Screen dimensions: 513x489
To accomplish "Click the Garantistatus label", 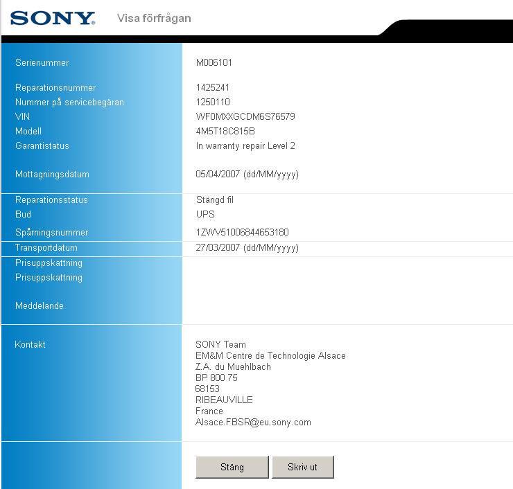I will tap(42, 145).
